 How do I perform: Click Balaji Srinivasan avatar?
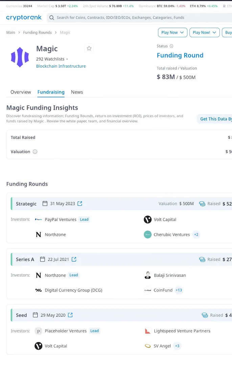(148, 276)
